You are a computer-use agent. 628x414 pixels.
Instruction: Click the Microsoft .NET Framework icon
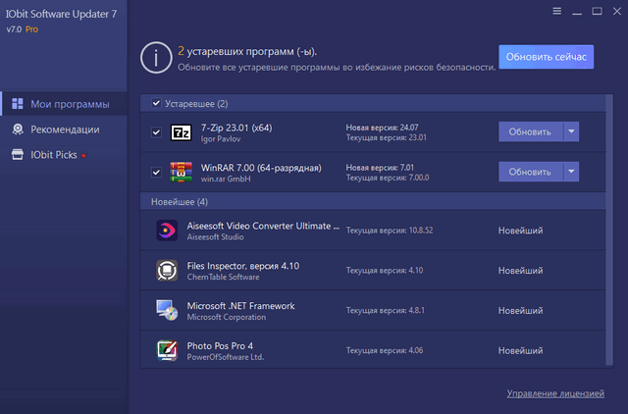(167, 311)
